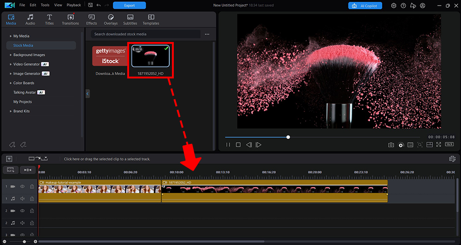
Task: Mute audio track 1 speaker
Action: click(22, 198)
